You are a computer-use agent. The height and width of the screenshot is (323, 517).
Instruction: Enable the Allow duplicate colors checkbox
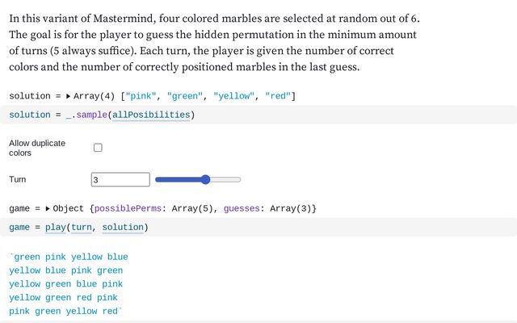tap(98, 148)
